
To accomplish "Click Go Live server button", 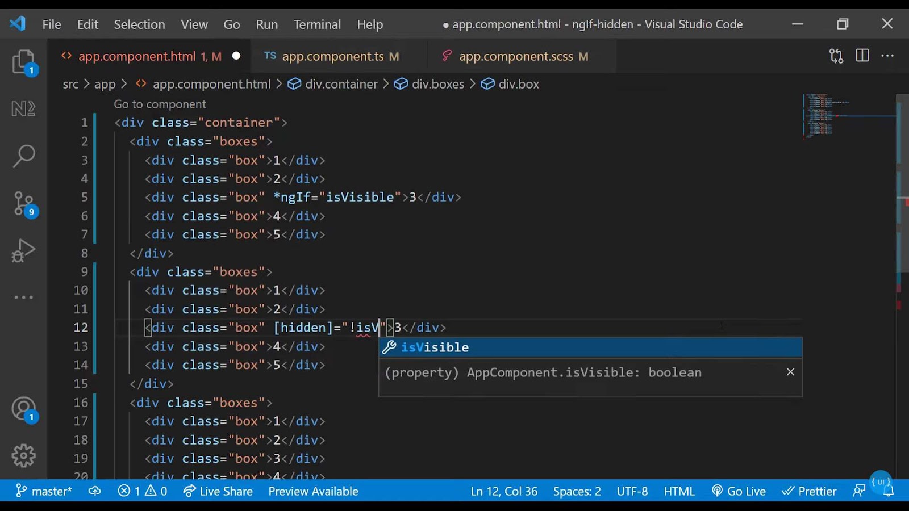I will tap(739, 491).
